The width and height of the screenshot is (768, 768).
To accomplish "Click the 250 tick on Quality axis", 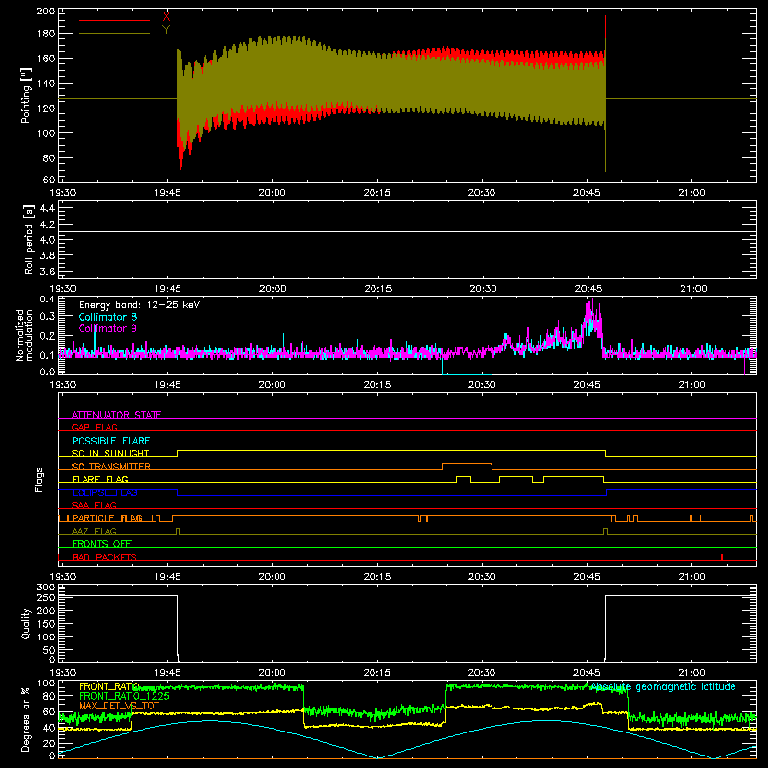I will pyautogui.click(x=46, y=597).
